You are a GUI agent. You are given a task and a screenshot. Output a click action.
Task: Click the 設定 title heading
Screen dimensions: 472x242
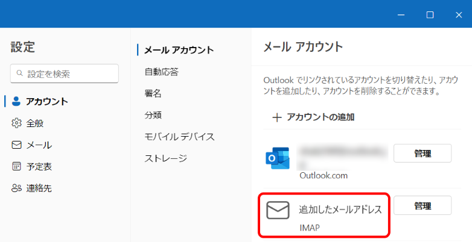click(22, 47)
